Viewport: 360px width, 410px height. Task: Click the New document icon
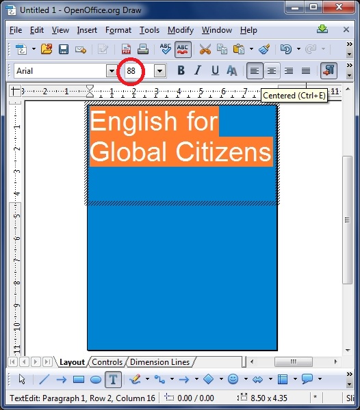[x=21, y=49]
